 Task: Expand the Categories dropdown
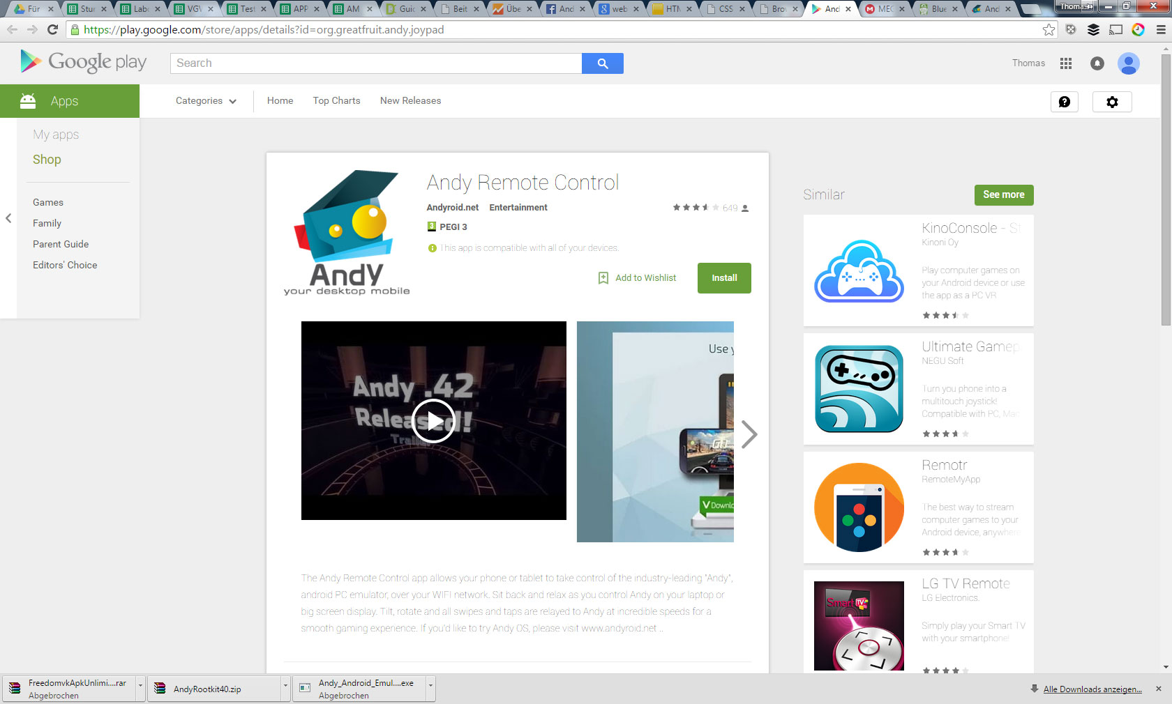[206, 101]
